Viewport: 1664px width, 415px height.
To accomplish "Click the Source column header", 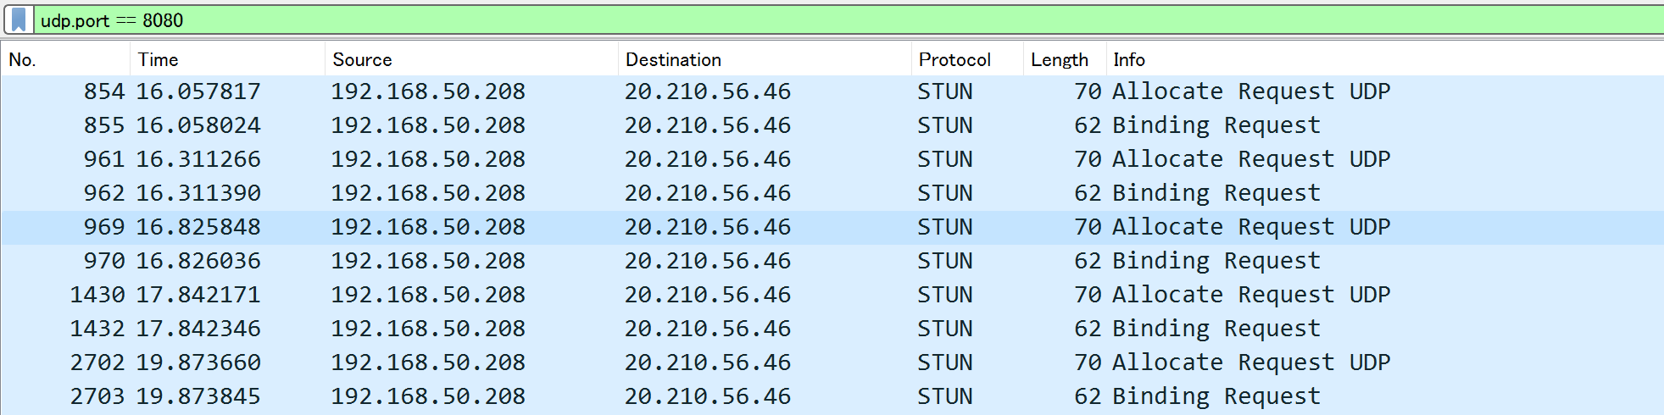I will pos(471,59).
